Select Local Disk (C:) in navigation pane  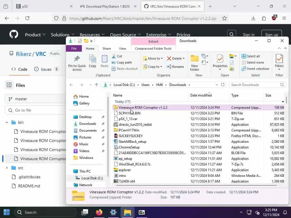click(x=92, y=178)
